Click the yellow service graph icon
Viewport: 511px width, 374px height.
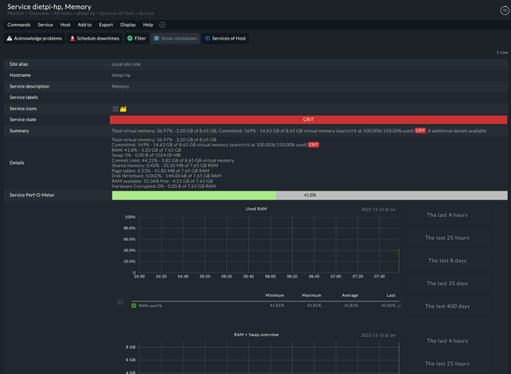123,109
